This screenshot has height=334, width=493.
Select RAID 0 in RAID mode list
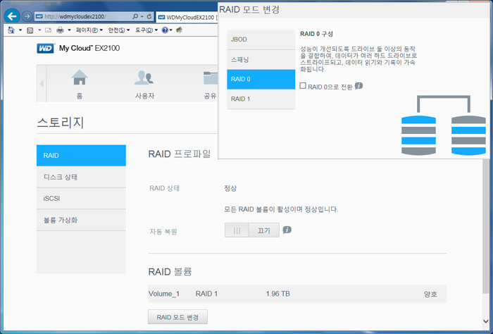261,79
